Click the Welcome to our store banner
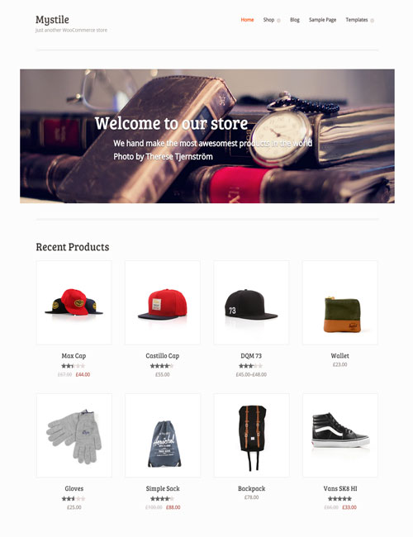413x537 pixels. [x=207, y=136]
